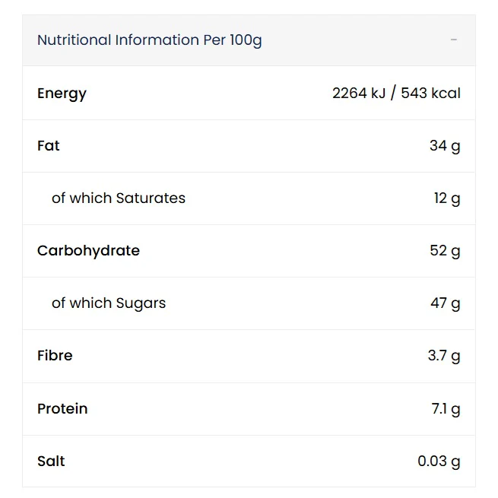Collapse section using the minus icon
Screen dimensions: 498x498
point(454,40)
